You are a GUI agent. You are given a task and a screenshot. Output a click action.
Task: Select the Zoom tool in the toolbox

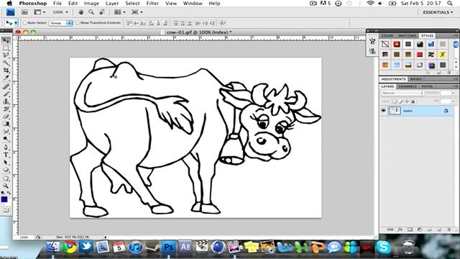[x=6, y=186]
